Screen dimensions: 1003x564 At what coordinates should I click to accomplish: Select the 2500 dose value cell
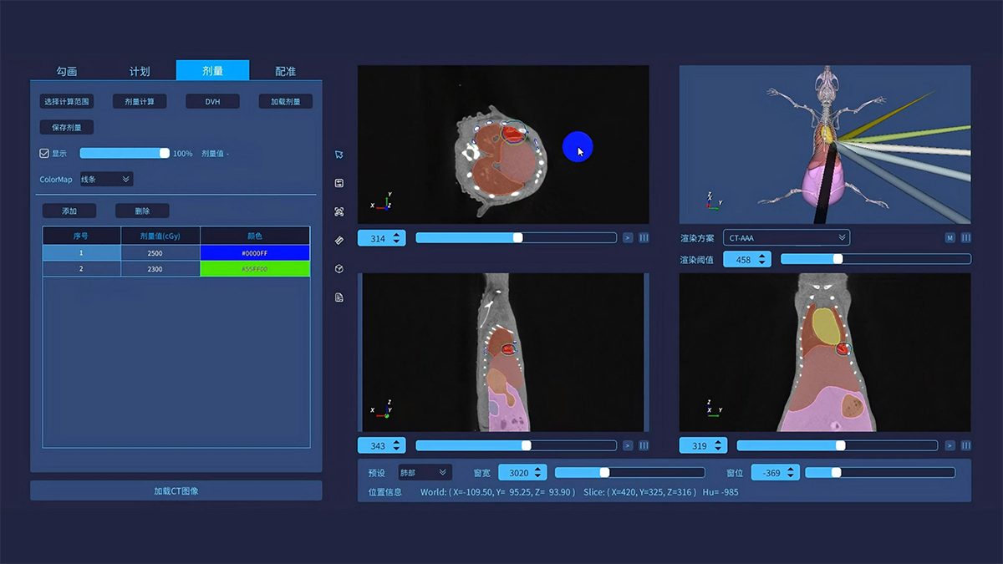(160, 252)
